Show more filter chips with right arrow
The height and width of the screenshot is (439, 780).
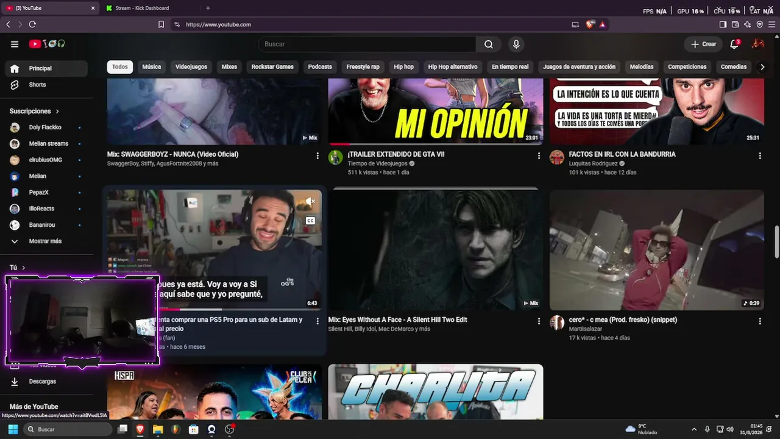pyautogui.click(x=762, y=67)
